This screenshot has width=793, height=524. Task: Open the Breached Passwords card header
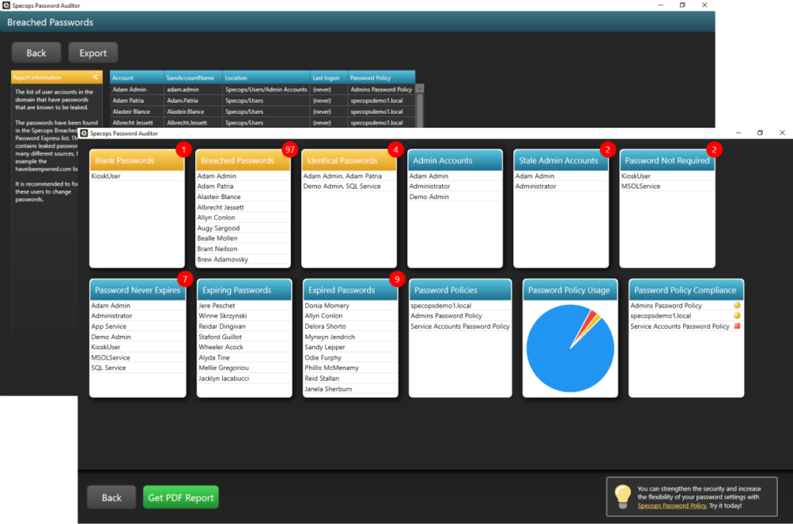click(242, 160)
